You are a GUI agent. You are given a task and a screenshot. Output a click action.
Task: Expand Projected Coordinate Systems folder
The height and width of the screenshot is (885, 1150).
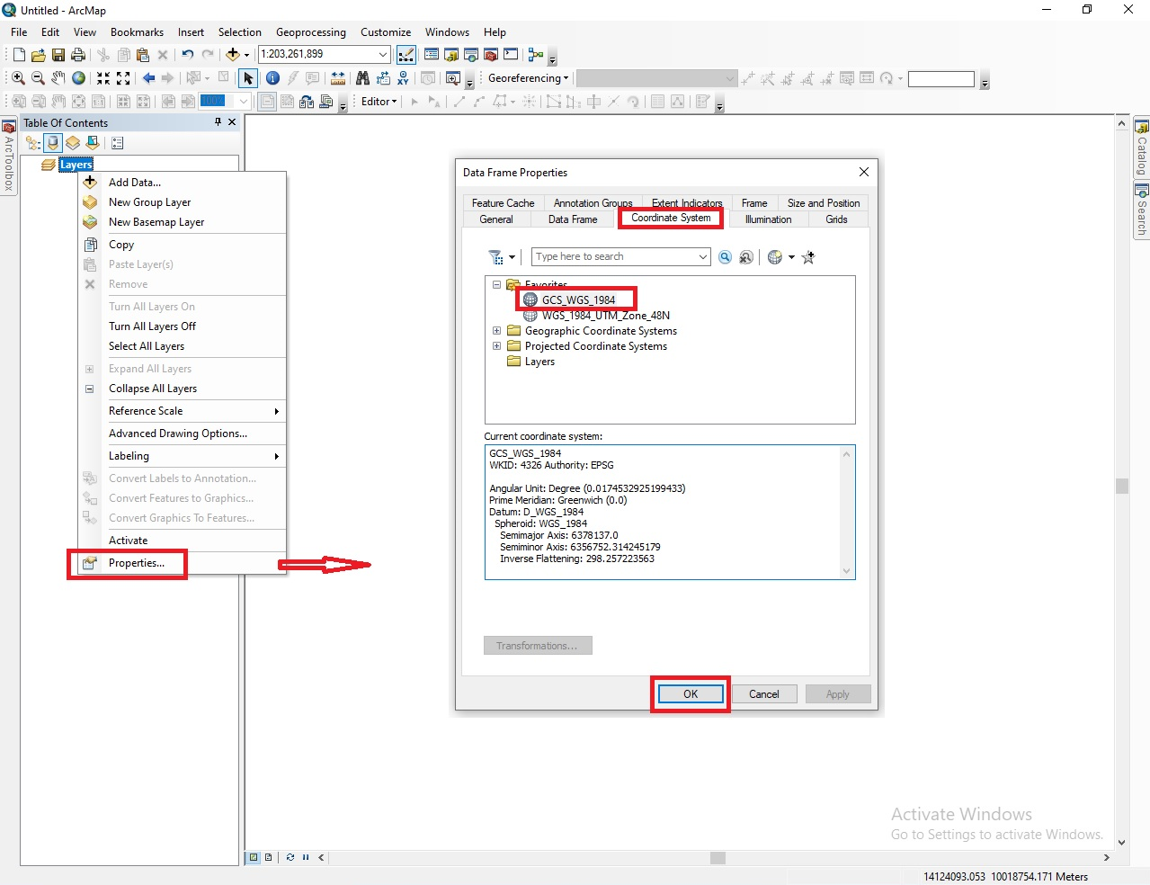496,346
